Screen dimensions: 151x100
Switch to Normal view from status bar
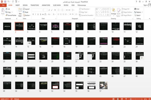click(x=114, y=99)
